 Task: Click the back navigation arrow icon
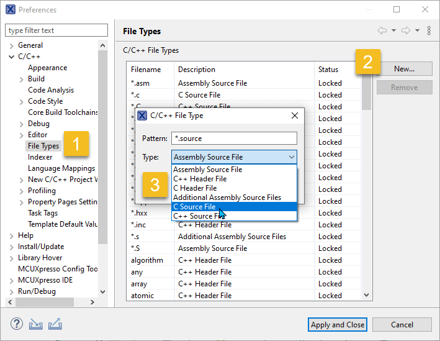click(x=382, y=30)
